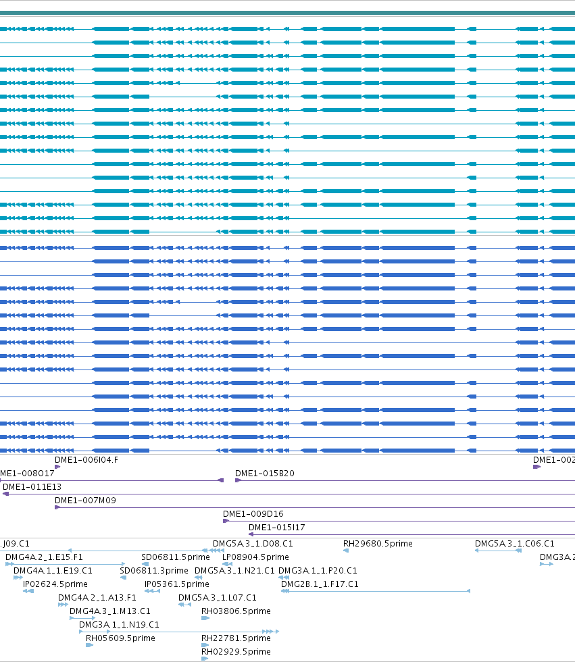Click the DMG4A.3_1.M13.C1 EST label
The width and height of the screenshot is (575, 662).
tap(110, 611)
